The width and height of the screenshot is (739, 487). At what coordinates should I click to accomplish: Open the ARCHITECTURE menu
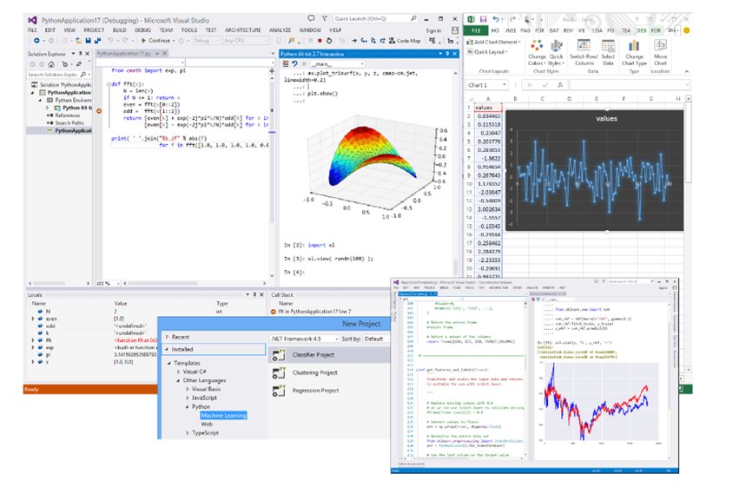click(x=243, y=30)
